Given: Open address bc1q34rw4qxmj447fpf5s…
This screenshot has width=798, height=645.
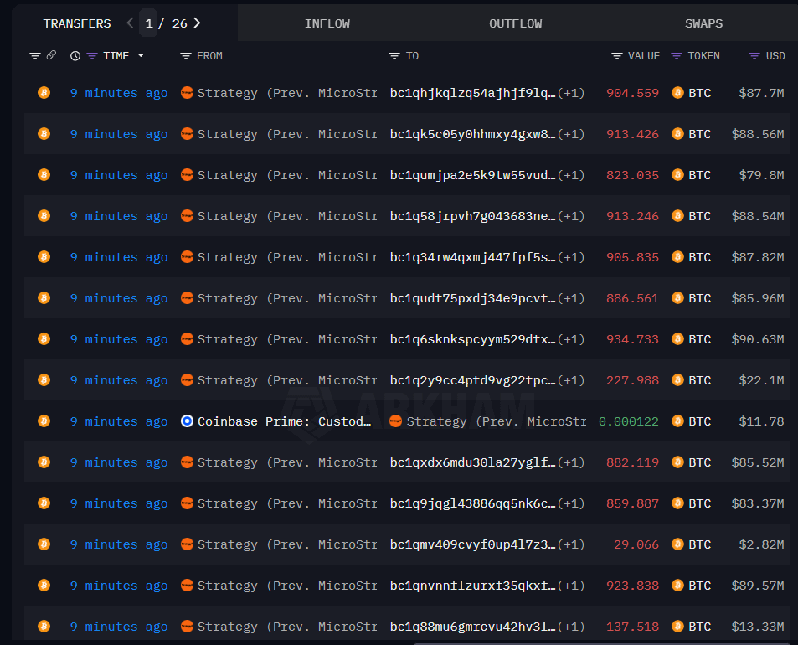Looking at the screenshot, I should (x=472, y=258).
